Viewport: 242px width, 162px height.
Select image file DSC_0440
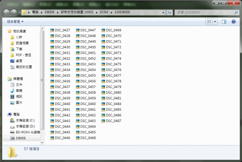click(60, 104)
